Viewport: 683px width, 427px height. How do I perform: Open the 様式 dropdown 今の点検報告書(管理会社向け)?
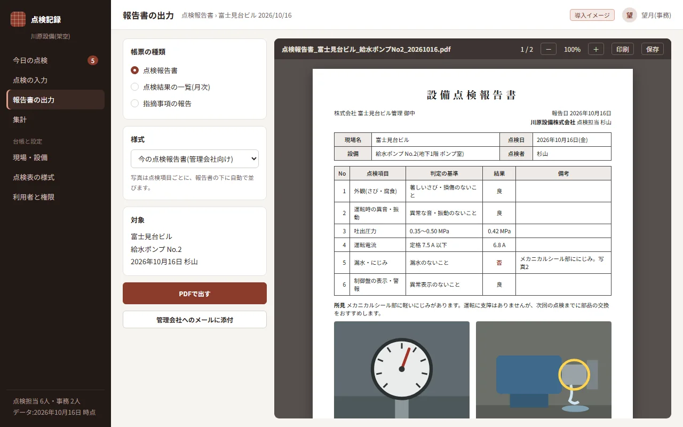(x=195, y=159)
